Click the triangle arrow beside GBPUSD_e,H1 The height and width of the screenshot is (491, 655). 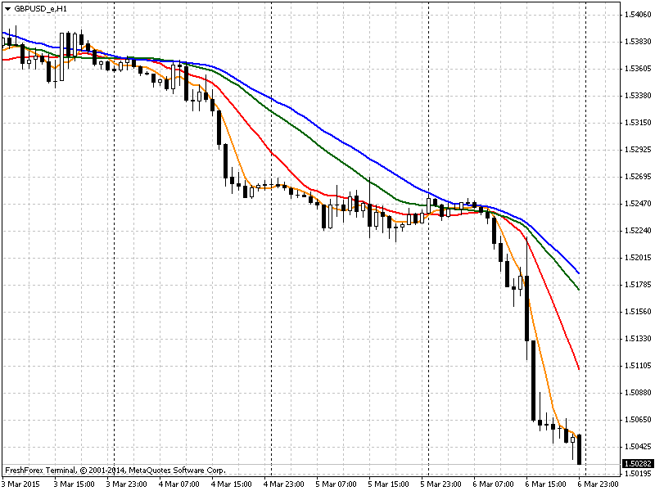(x=7, y=9)
